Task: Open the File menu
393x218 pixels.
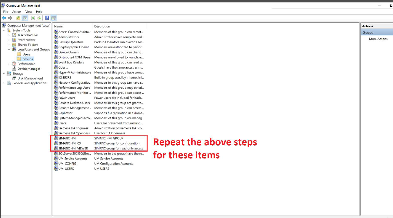Action: pos(5,11)
